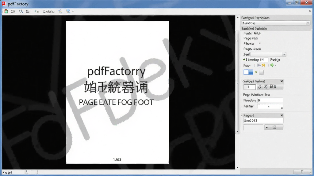Click the small arrow at toolbar far right
The height and width of the screenshot is (176, 314).
[310, 11]
